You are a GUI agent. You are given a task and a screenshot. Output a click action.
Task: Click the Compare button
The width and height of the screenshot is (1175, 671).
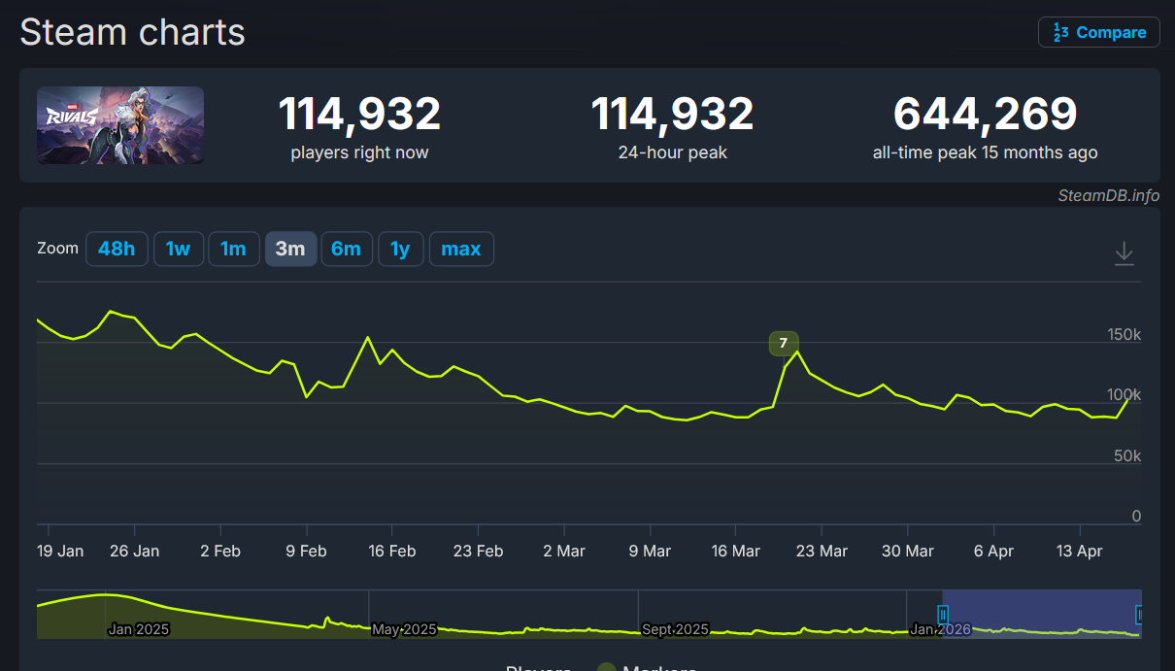click(x=1098, y=32)
